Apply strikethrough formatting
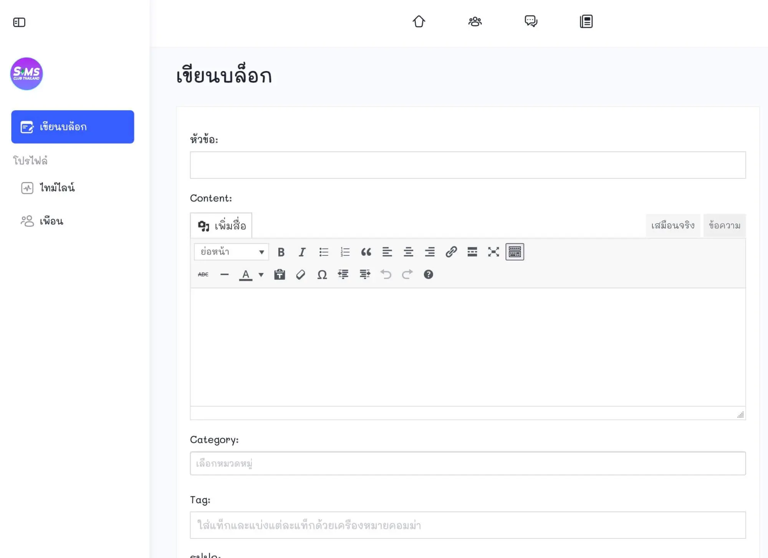The image size is (768, 558). [x=203, y=274]
